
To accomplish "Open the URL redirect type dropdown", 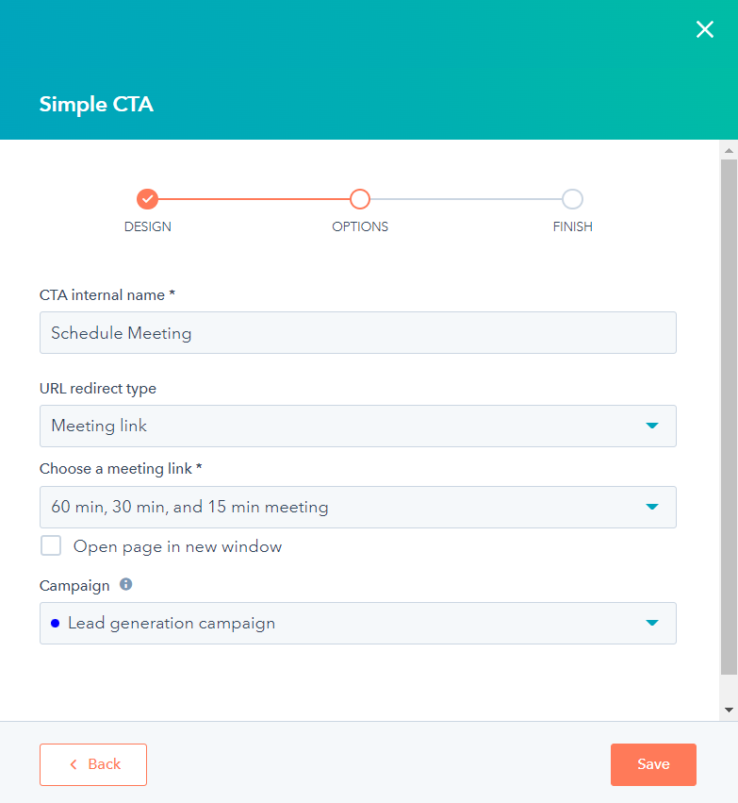I will pyautogui.click(x=357, y=426).
